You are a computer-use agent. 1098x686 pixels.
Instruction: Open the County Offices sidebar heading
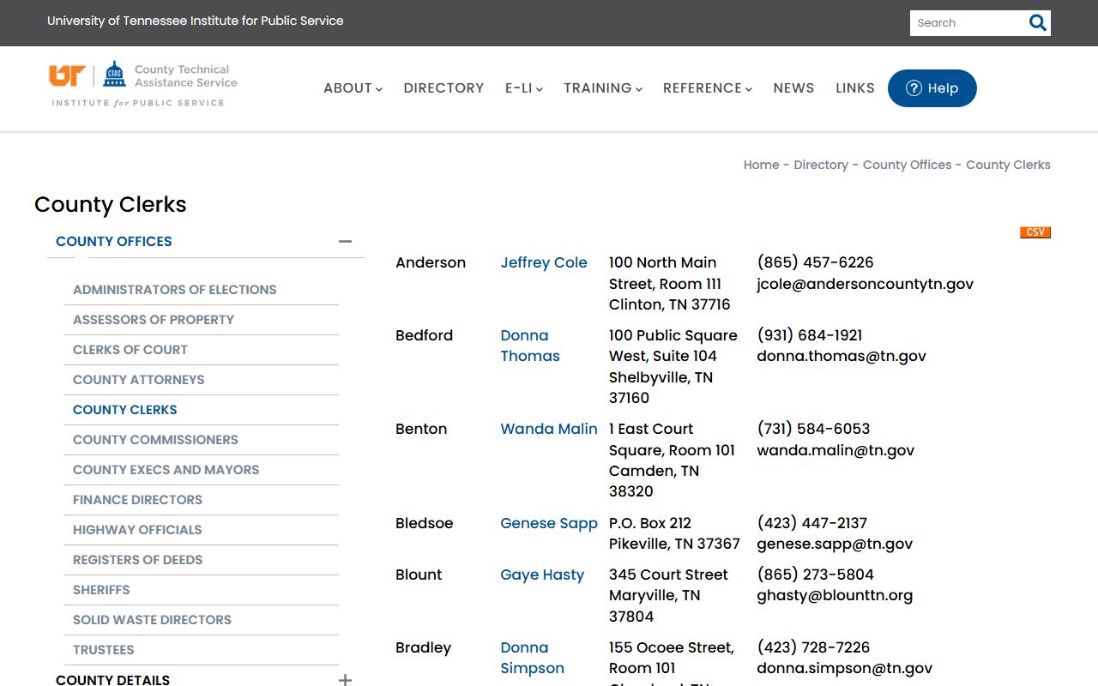click(x=114, y=242)
